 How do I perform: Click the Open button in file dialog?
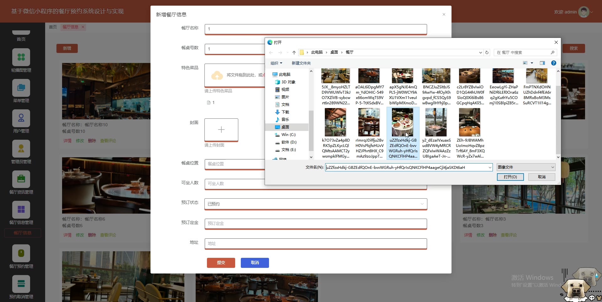pyautogui.click(x=510, y=177)
